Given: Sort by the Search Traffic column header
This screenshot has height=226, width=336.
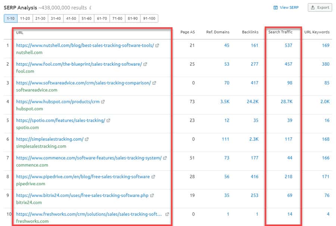Looking at the screenshot, I should 280,32.
